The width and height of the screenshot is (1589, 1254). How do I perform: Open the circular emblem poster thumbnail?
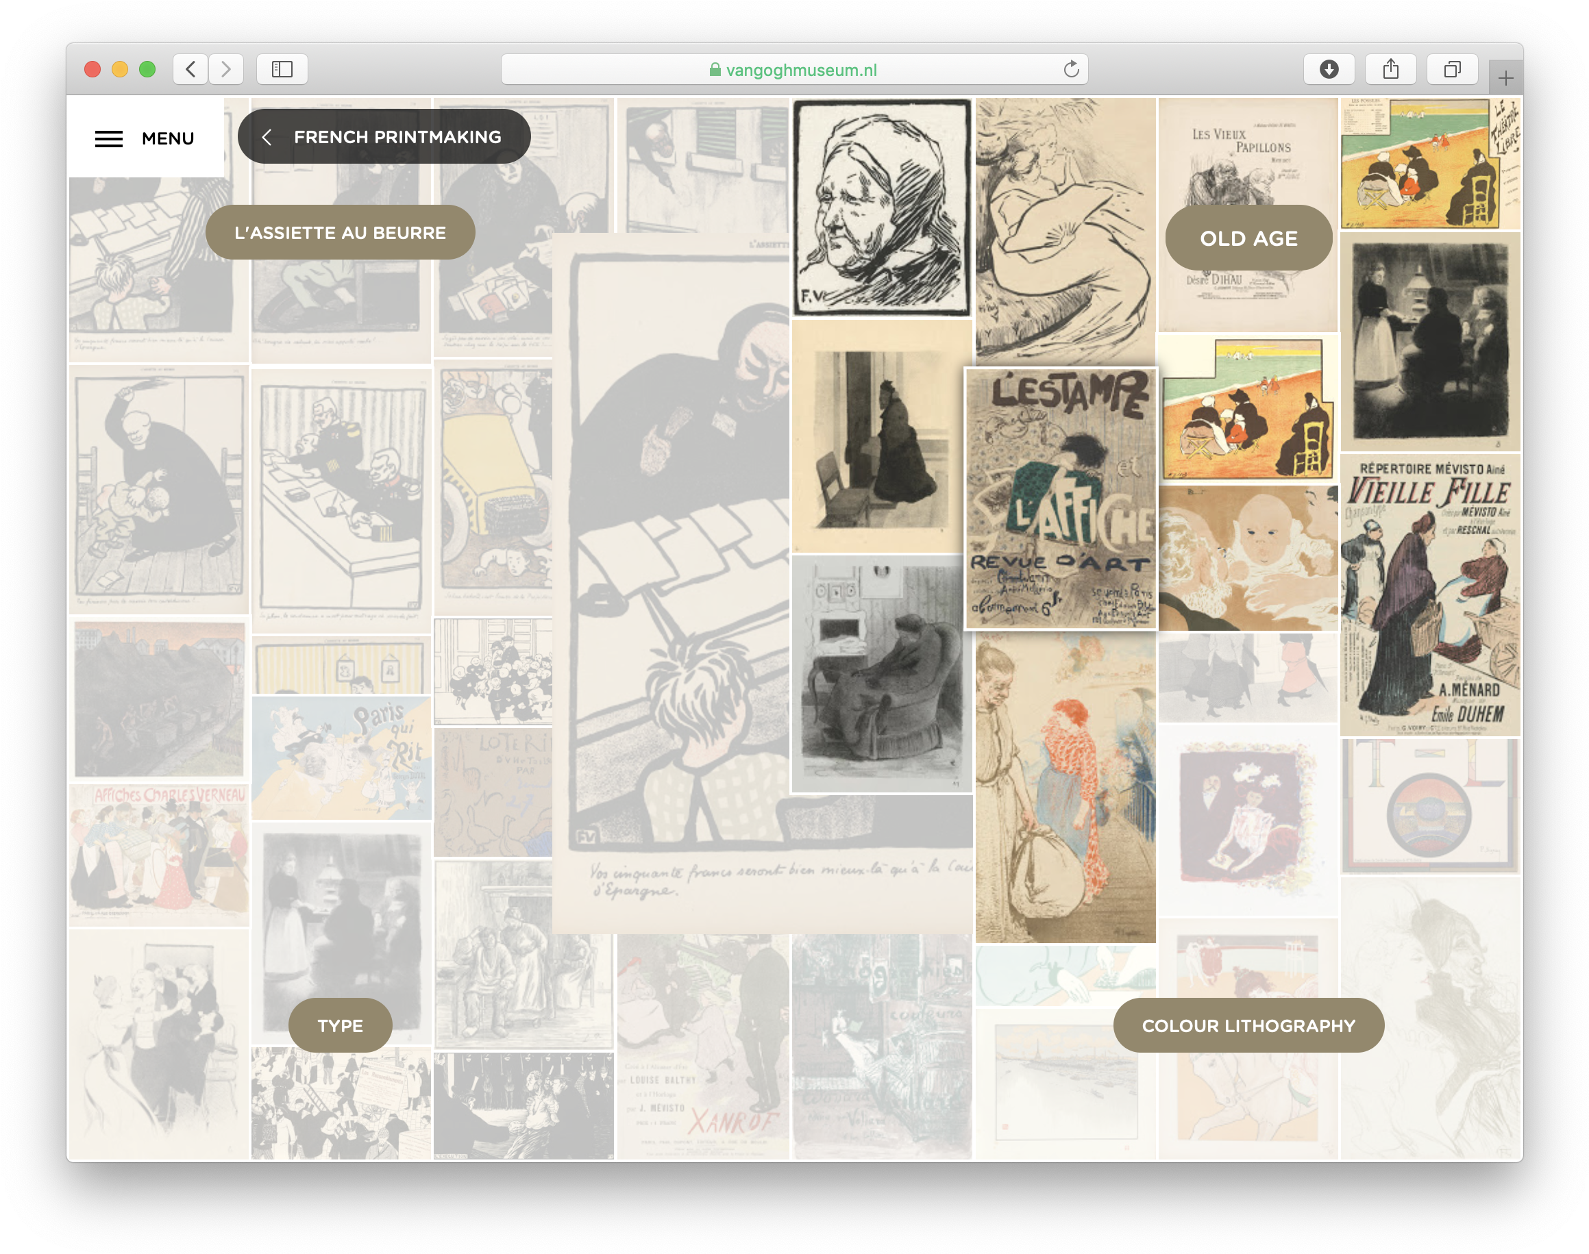1429,806
